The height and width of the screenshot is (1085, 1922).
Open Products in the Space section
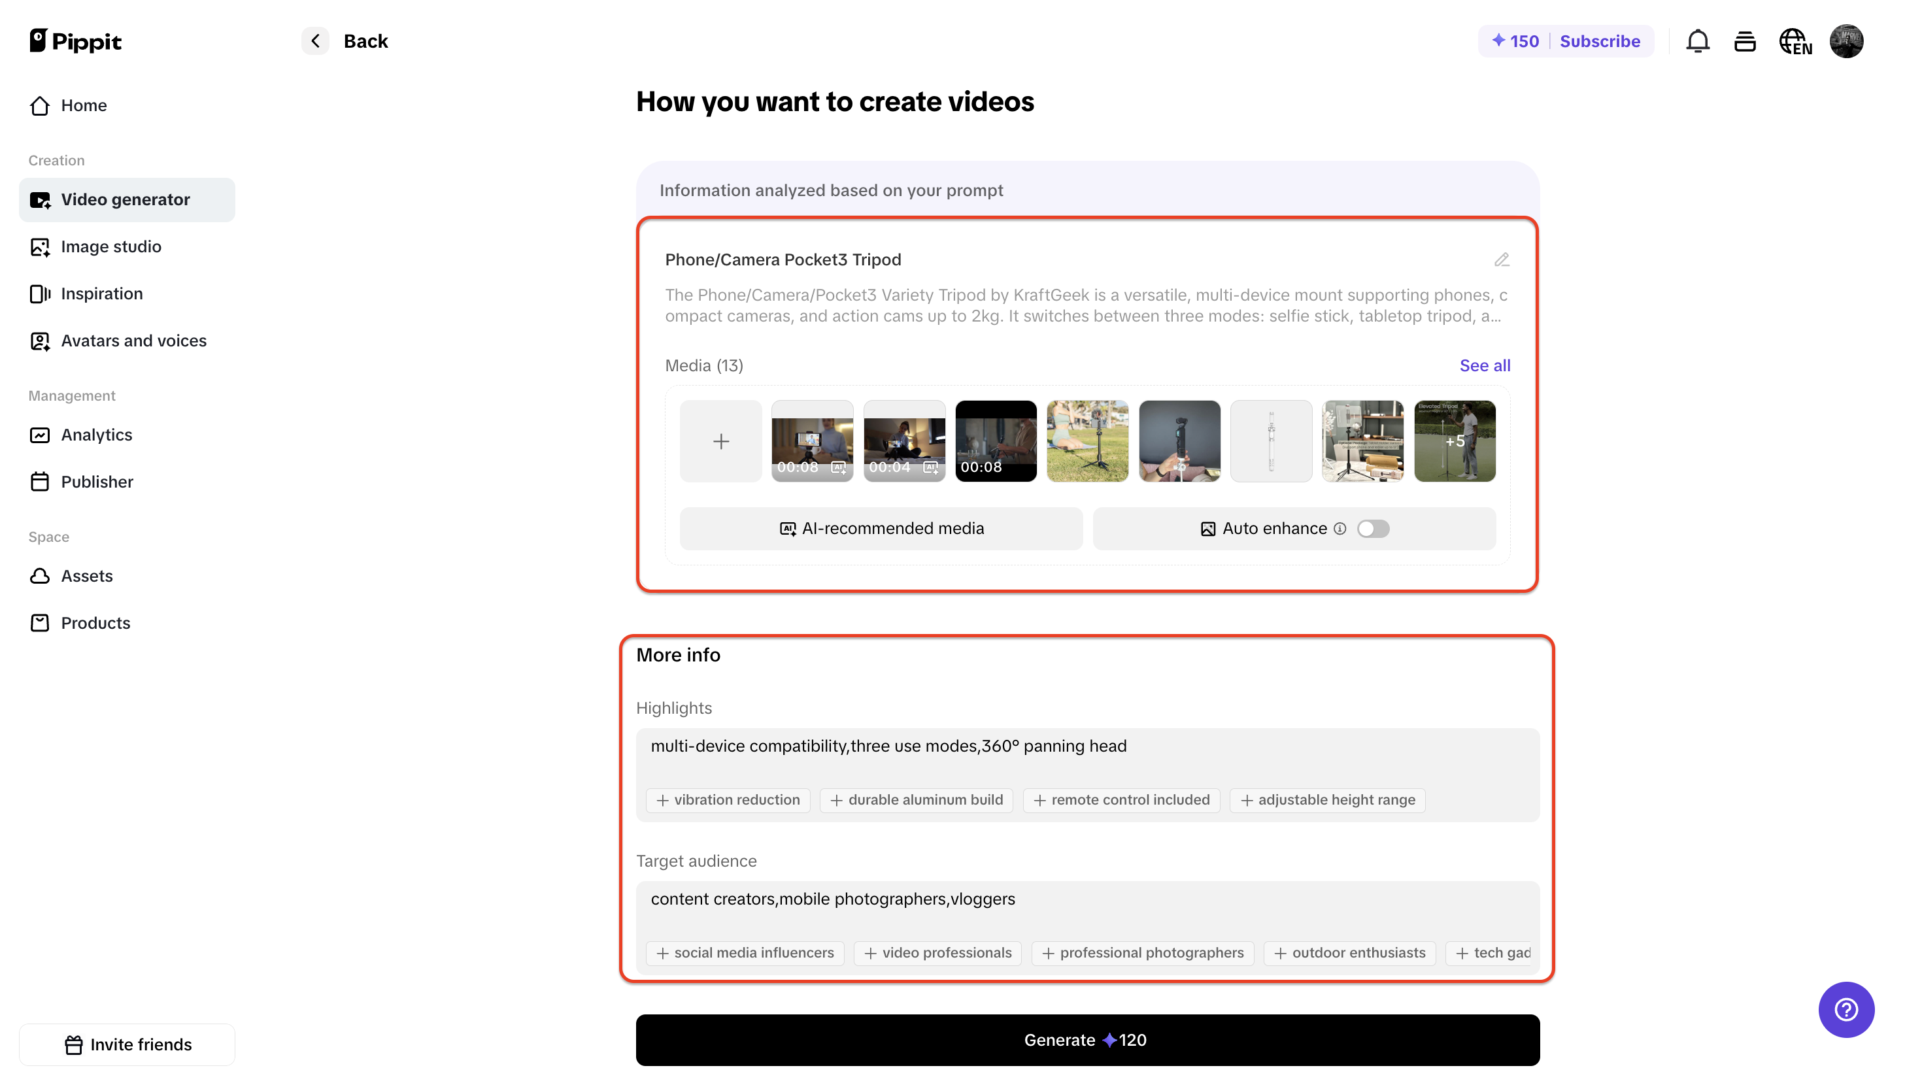coord(95,622)
